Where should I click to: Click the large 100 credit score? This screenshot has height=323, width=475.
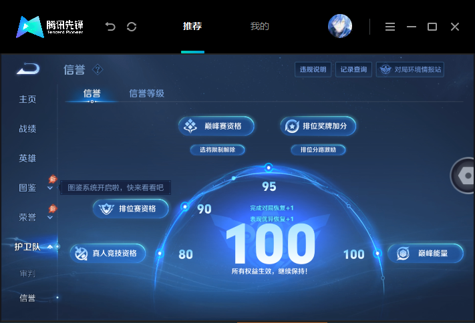point(271,244)
